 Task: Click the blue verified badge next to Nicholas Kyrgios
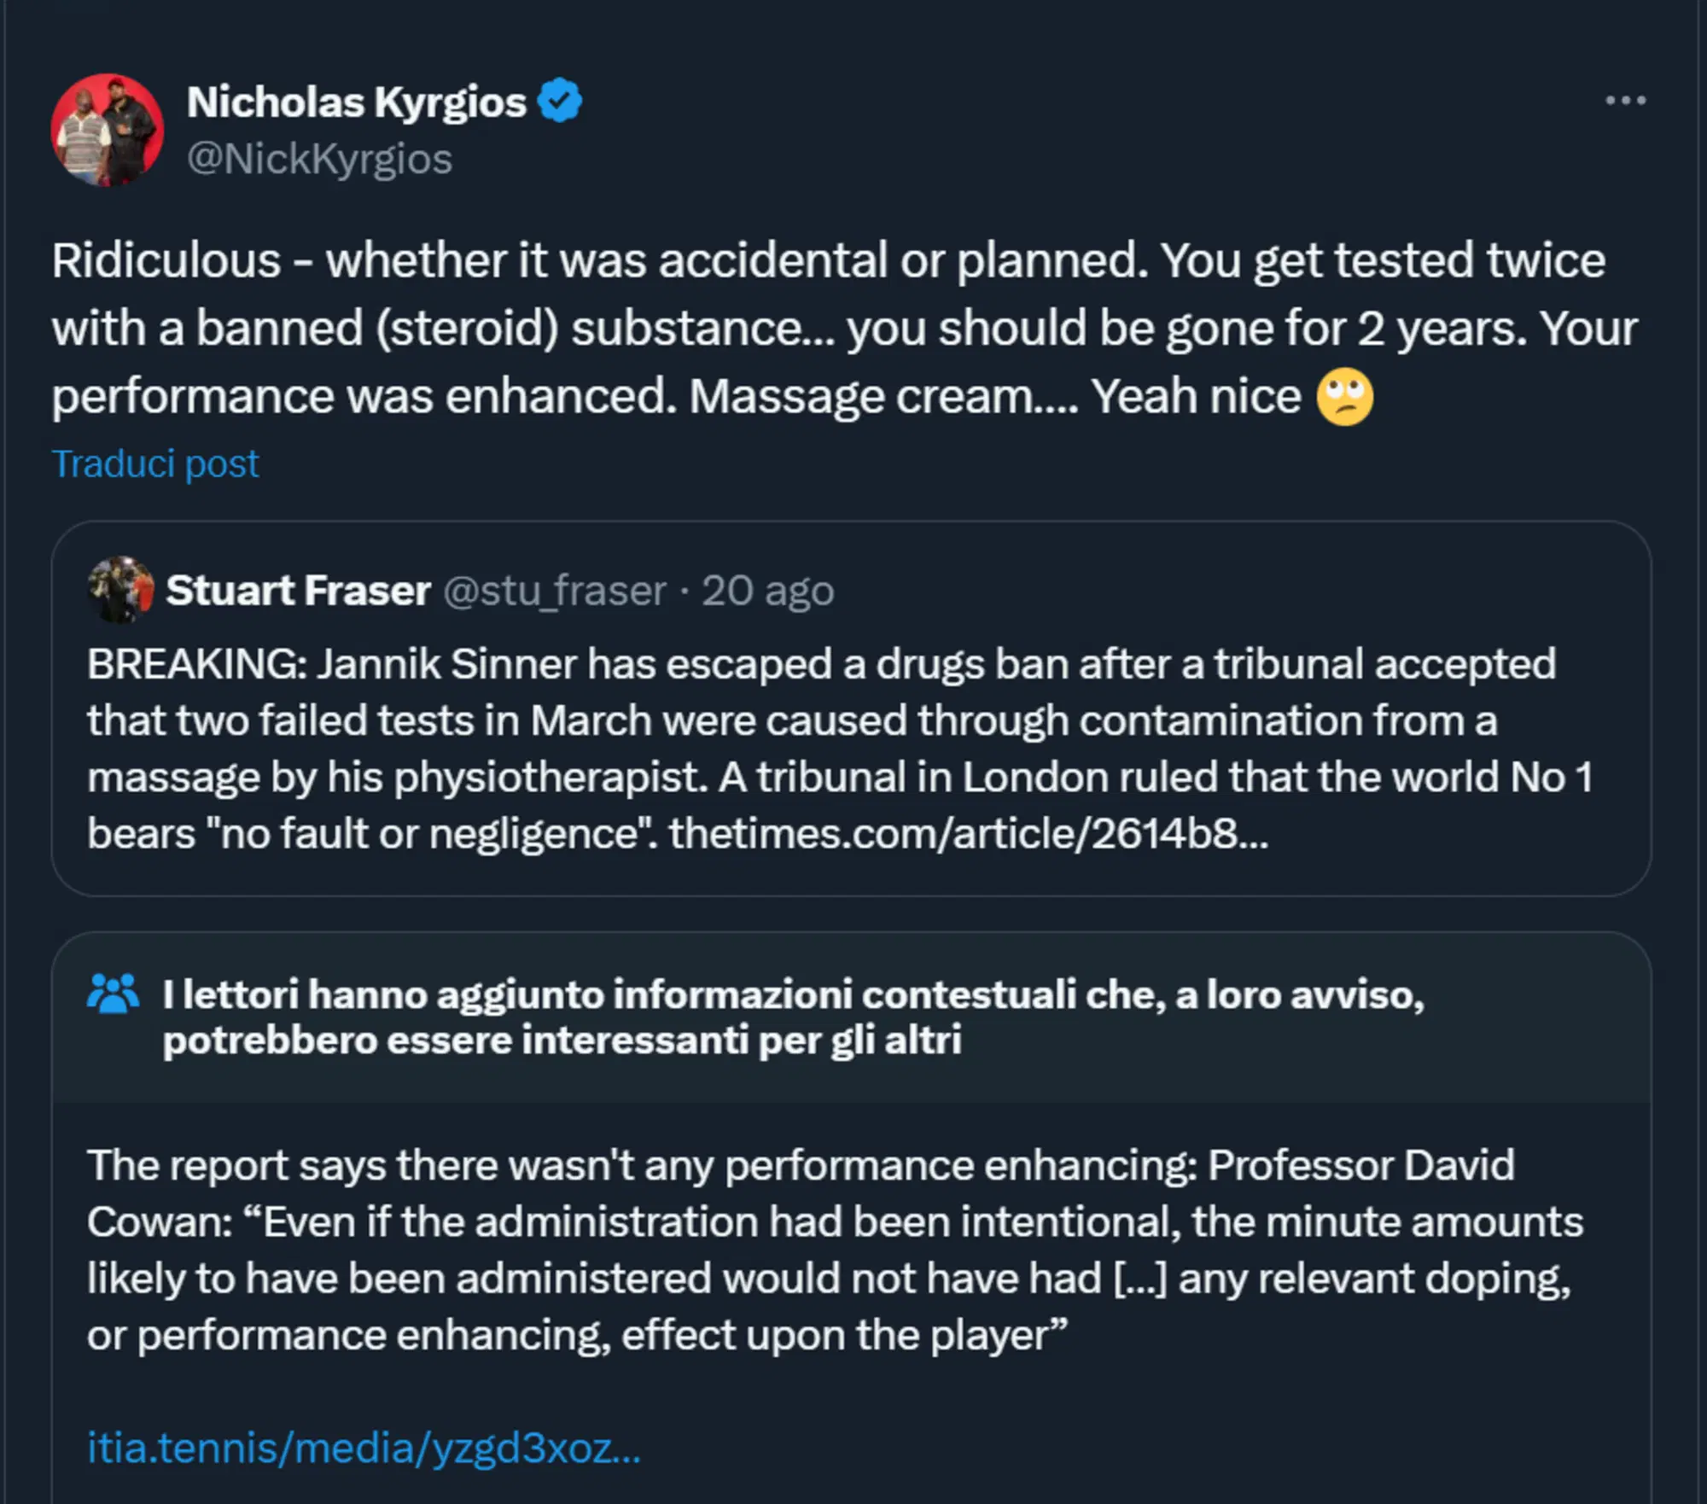tap(559, 101)
